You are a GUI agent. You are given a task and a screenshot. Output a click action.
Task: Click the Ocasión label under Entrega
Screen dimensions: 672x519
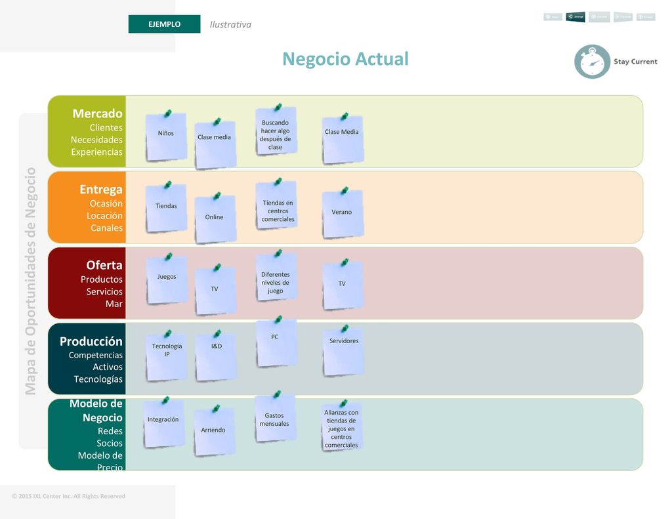click(x=106, y=203)
